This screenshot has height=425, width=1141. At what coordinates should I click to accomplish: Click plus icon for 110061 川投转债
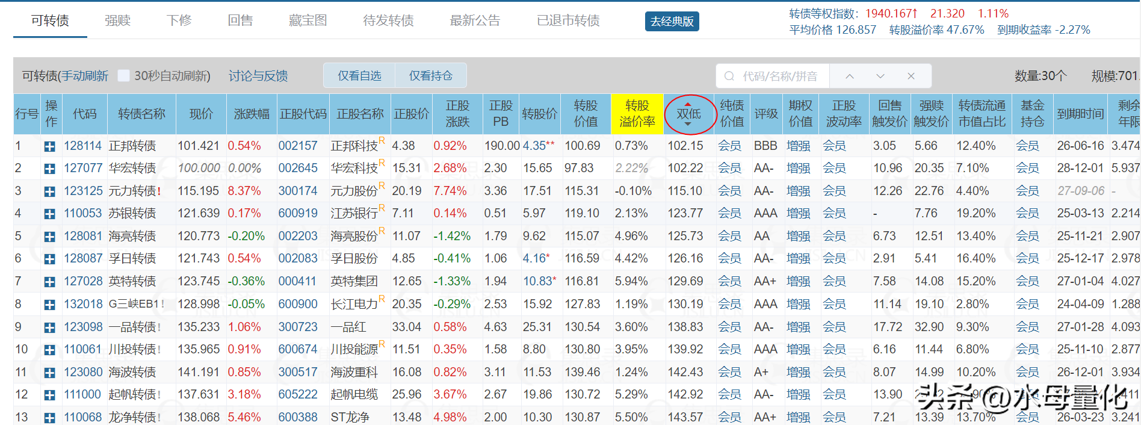[50, 350]
